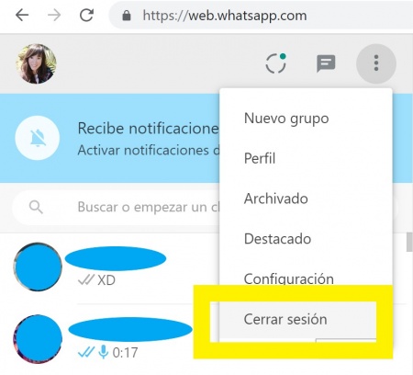Click blue double-check beside 0:17
Viewport: 413px width, 375px height.
(x=86, y=353)
